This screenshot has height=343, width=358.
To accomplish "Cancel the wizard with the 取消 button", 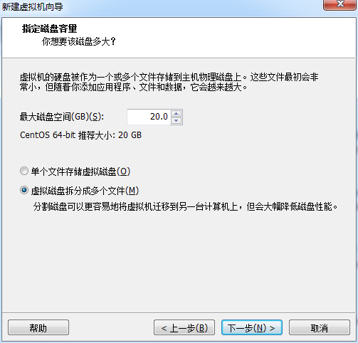I will (320, 327).
